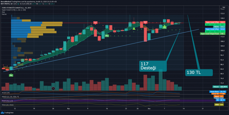Click the circled E earnings marker in the volume bars

[53, 88]
